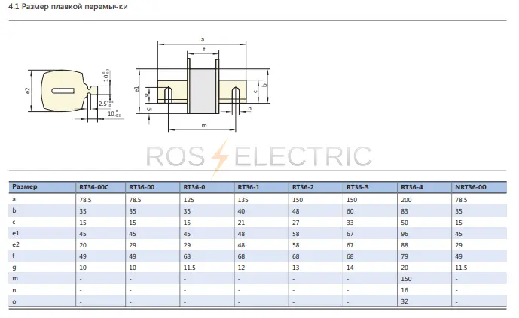The height and width of the screenshot is (318, 519).
Task: Click value 40 in row b
Action: coord(241,211)
